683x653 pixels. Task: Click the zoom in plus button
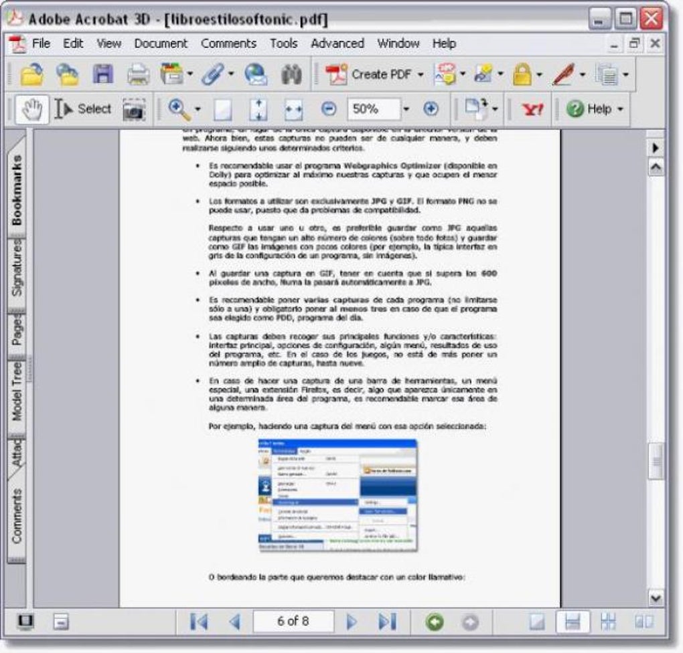pyautogui.click(x=431, y=108)
